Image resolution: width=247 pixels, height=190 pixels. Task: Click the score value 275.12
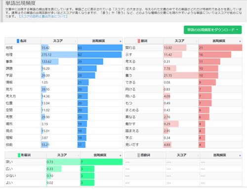[x=46, y=55]
